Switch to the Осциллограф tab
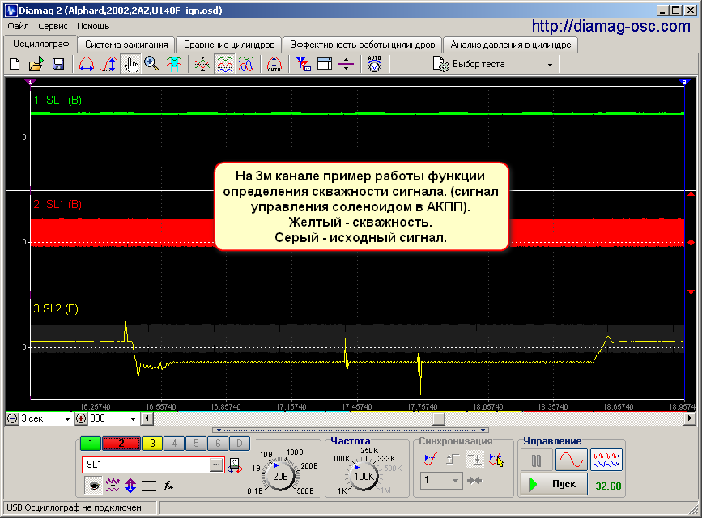 tap(40, 44)
